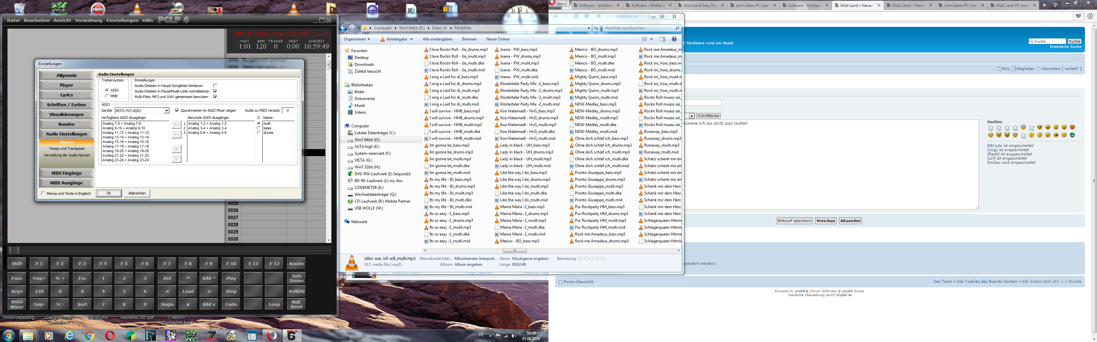This screenshot has width=1097, height=342.
Task: Check 'Menüs und Texte in Englisch'
Action: point(43,193)
